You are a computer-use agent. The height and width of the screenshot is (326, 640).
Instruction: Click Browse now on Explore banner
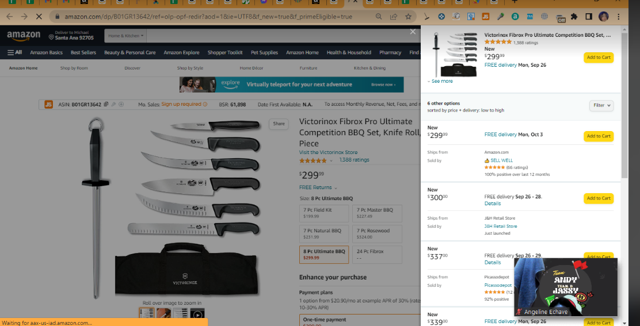click(x=383, y=85)
